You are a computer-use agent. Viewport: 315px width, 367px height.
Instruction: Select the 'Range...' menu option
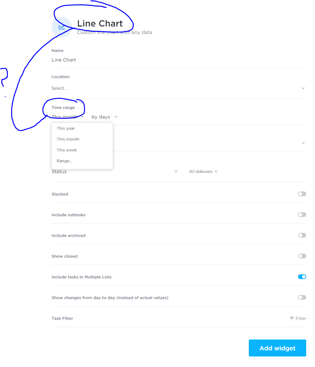(x=64, y=161)
